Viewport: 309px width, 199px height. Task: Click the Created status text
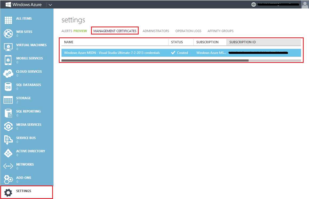coord(183,53)
